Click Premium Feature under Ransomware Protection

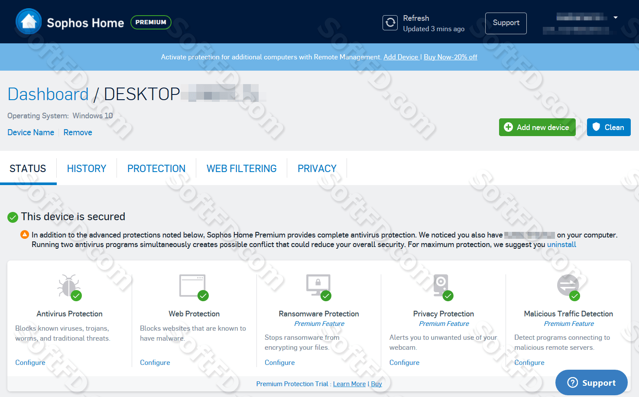319,324
